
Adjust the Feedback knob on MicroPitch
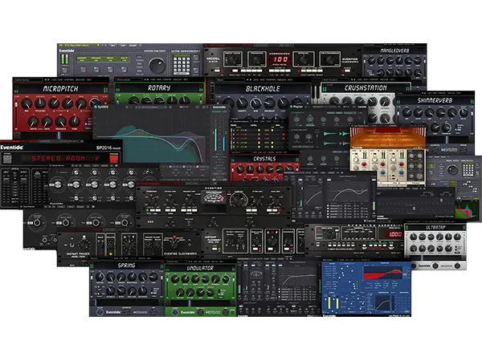pos(60,122)
